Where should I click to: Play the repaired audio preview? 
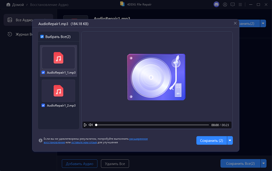click(x=85, y=125)
